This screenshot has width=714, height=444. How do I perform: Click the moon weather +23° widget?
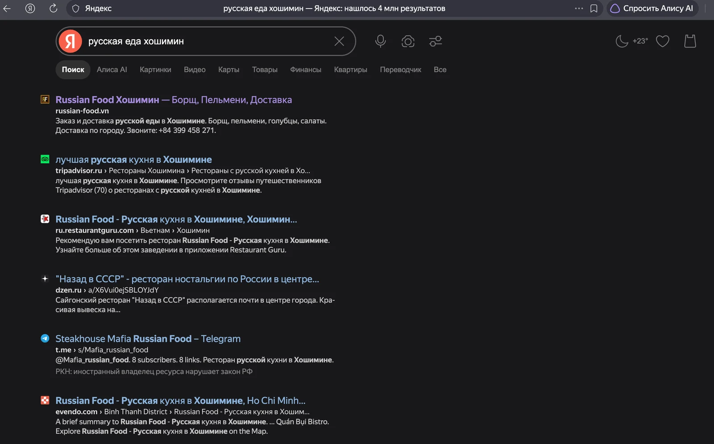[x=631, y=41]
